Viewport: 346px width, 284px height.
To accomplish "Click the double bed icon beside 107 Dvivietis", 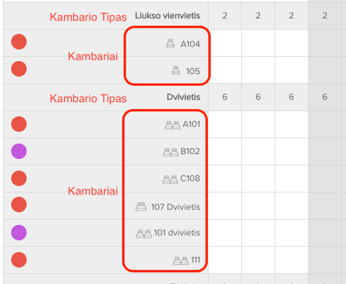I will point(141,207).
